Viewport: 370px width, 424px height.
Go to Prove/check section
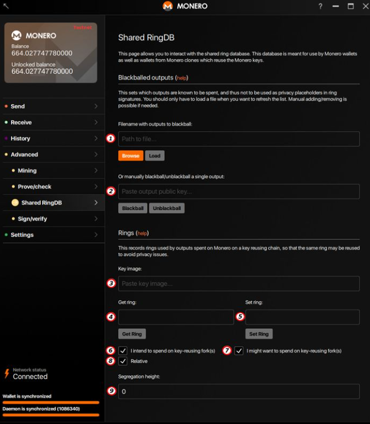coord(34,187)
